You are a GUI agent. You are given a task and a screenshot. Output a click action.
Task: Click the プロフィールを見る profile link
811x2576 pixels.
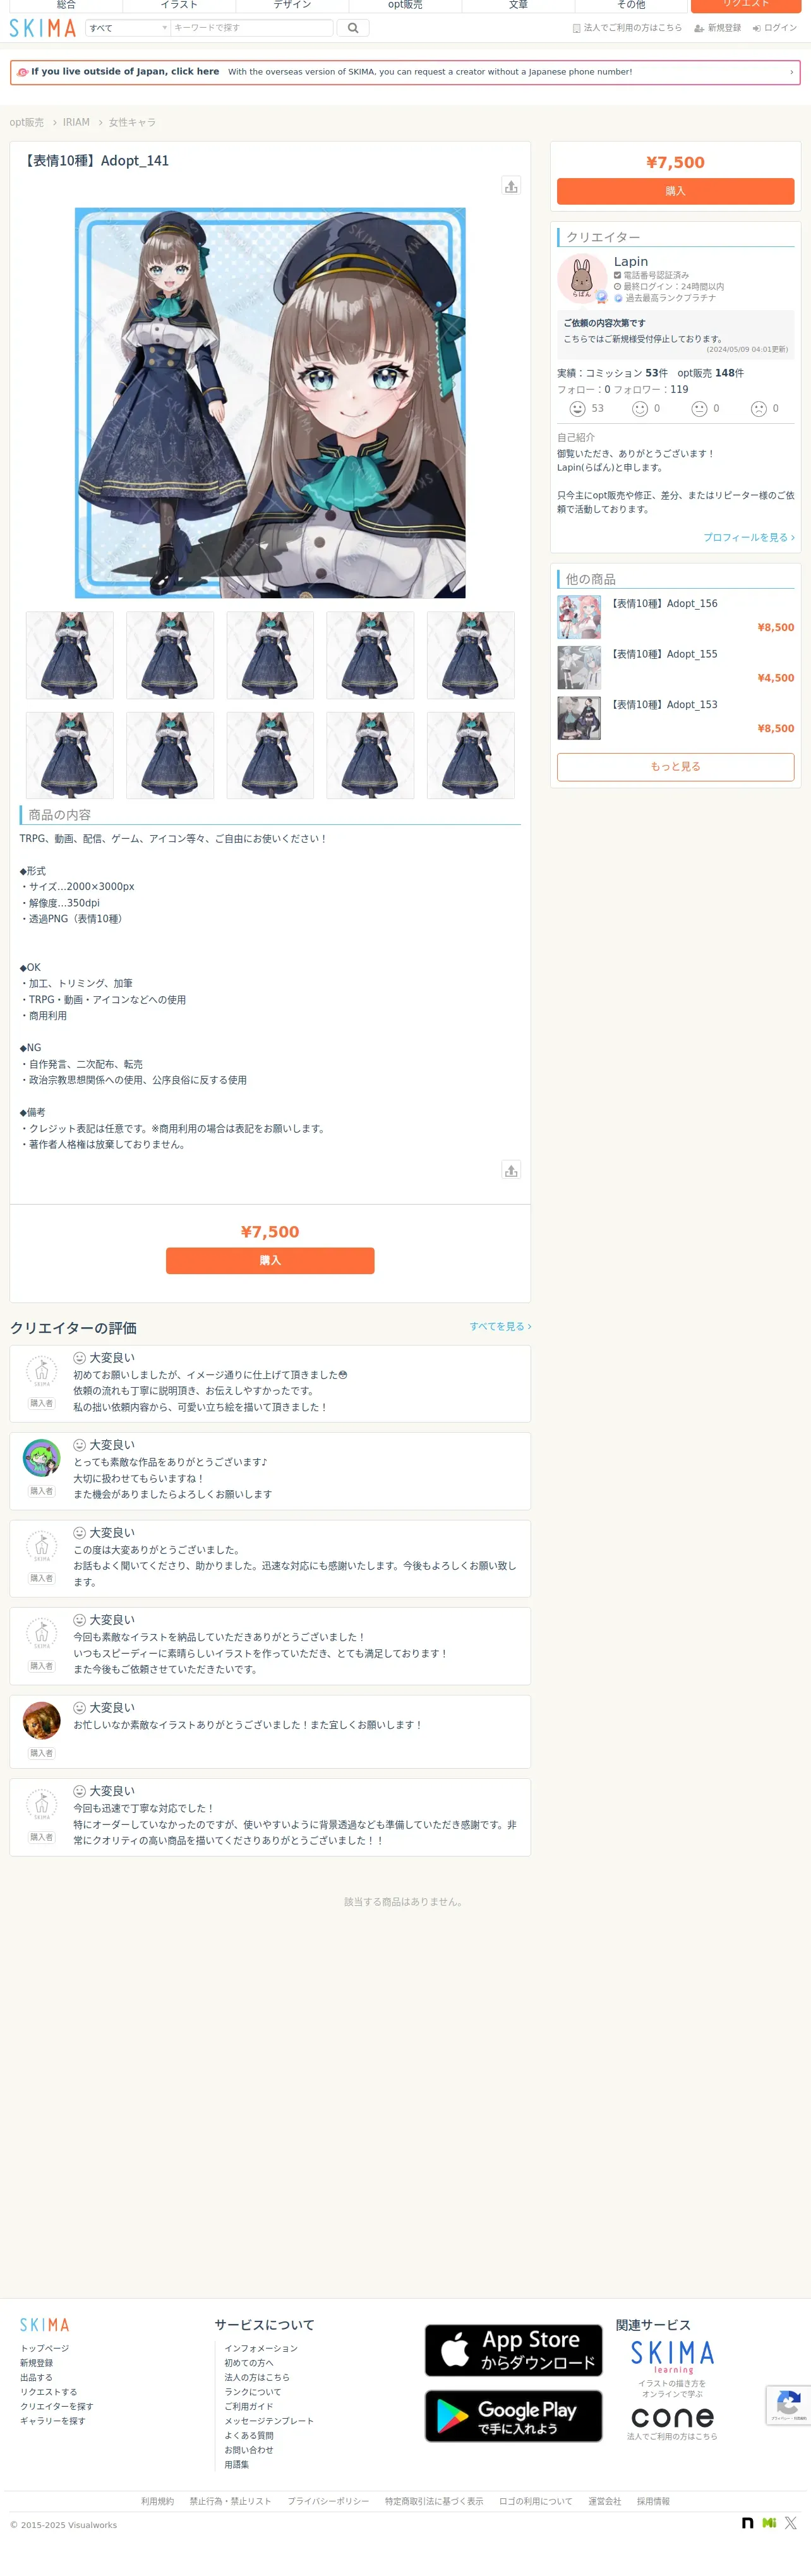748,537
